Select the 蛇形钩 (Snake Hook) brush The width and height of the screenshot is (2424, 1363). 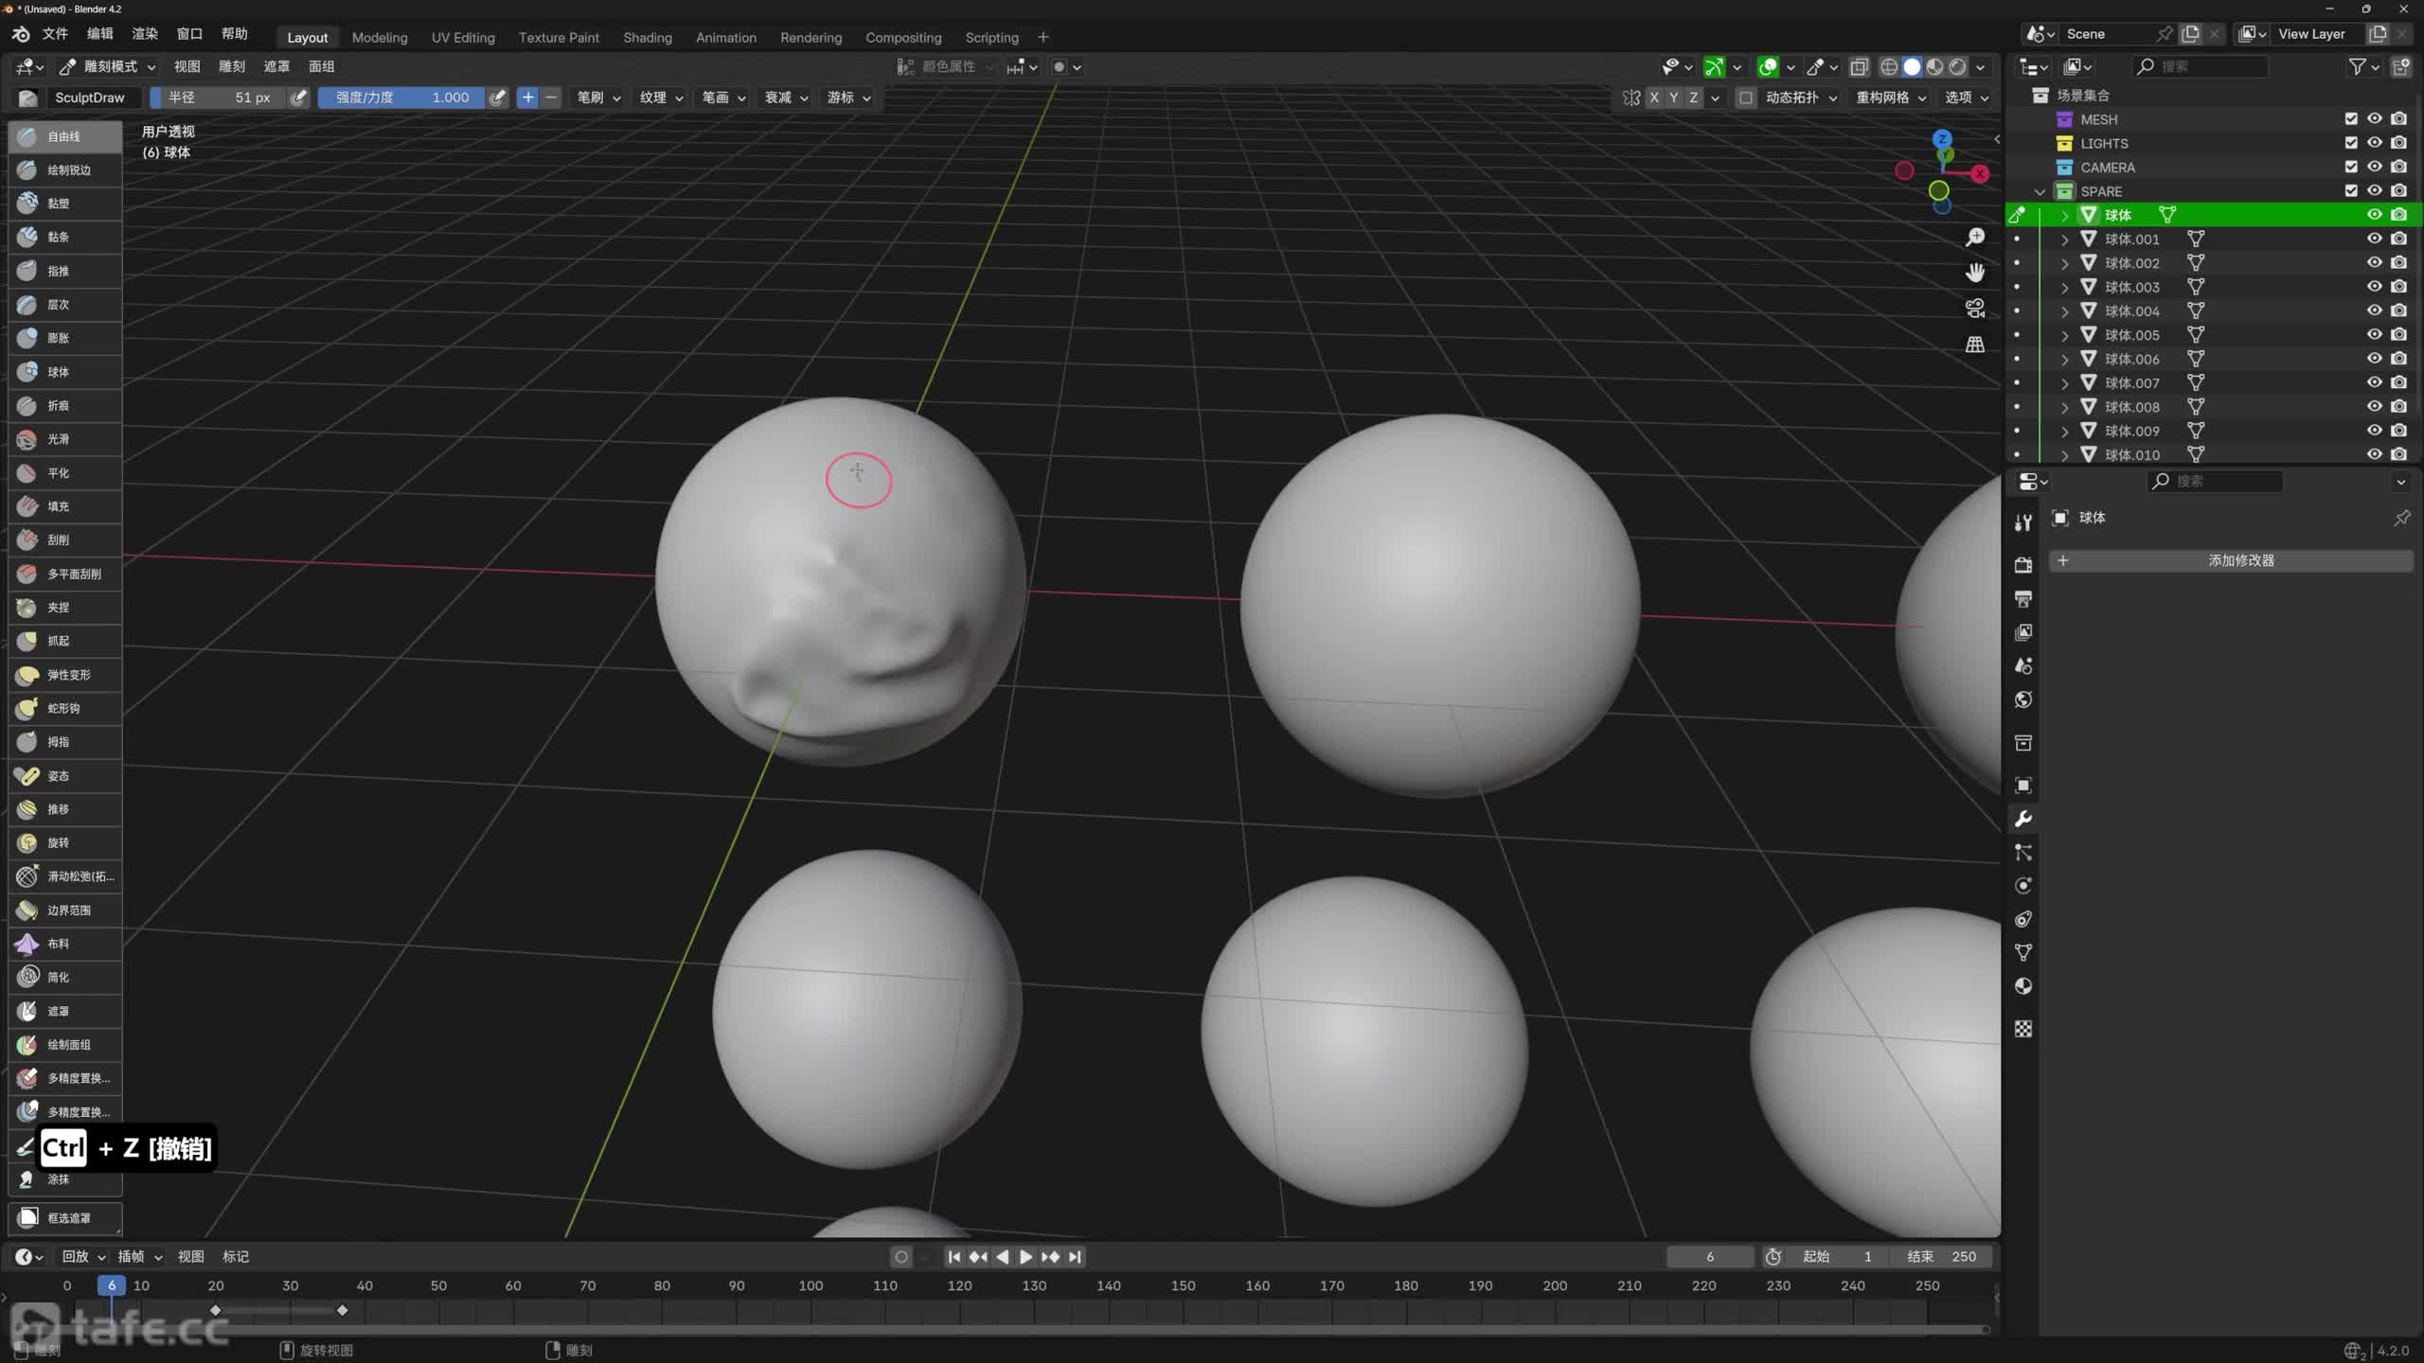(x=65, y=708)
